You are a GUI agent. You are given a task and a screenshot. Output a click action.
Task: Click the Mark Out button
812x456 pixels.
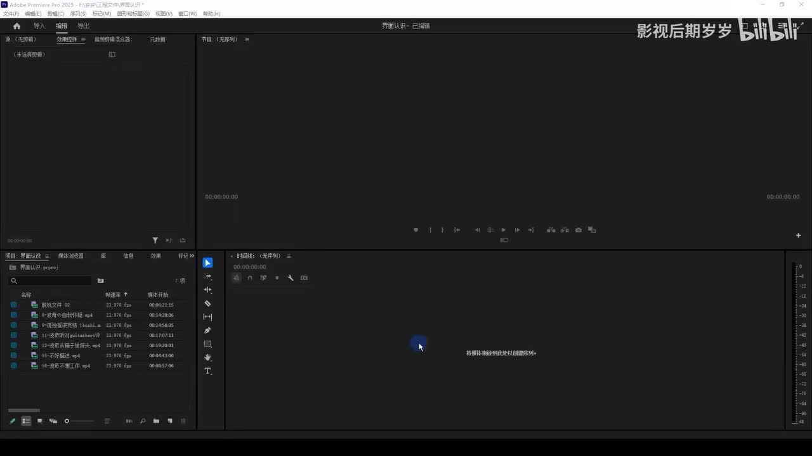(x=442, y=230)
